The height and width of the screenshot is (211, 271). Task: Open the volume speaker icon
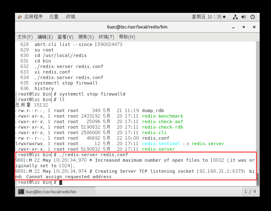244,17
